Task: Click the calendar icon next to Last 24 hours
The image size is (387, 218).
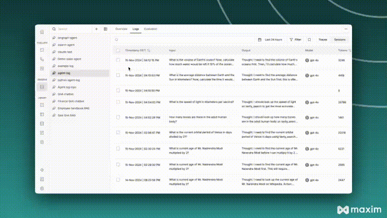Action: [x=260, y=40]
